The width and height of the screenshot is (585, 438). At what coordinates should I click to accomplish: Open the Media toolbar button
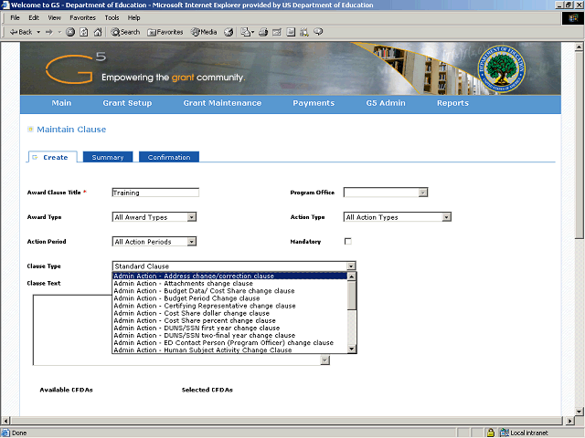click(204, 32)
